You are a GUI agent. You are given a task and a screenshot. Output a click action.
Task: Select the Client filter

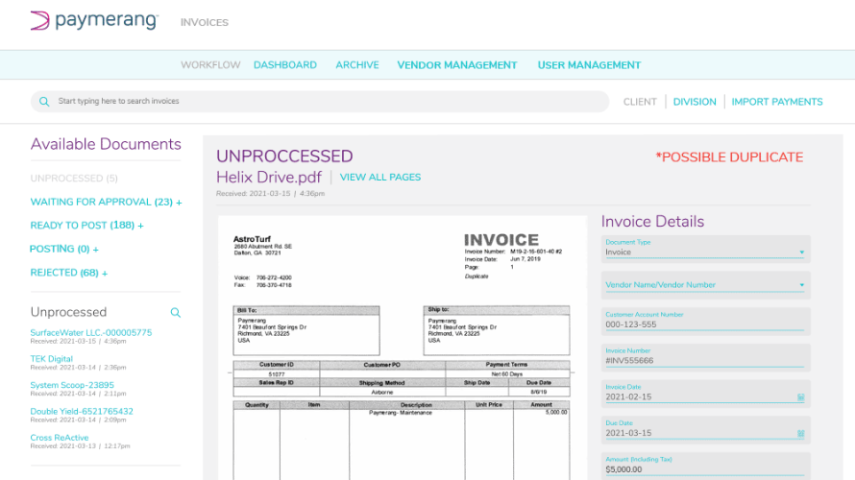[x=640, y=102]
